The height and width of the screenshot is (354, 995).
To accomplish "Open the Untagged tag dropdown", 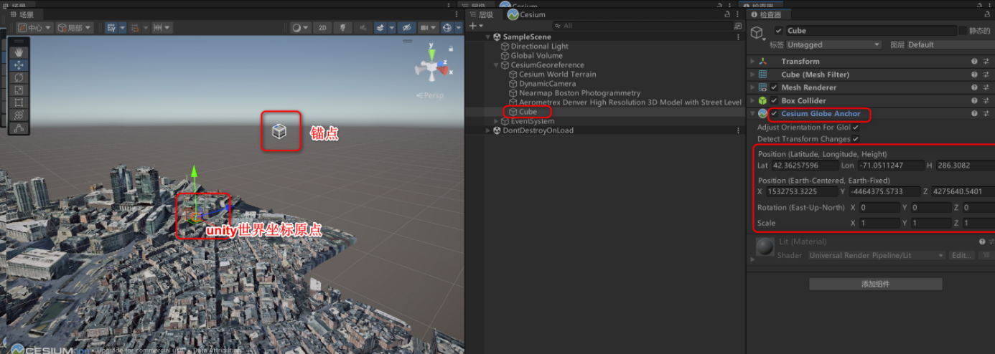I will 833,44.
